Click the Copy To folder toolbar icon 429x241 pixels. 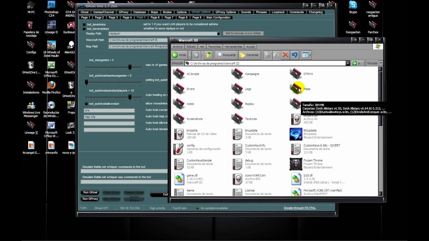coord(276,55)
